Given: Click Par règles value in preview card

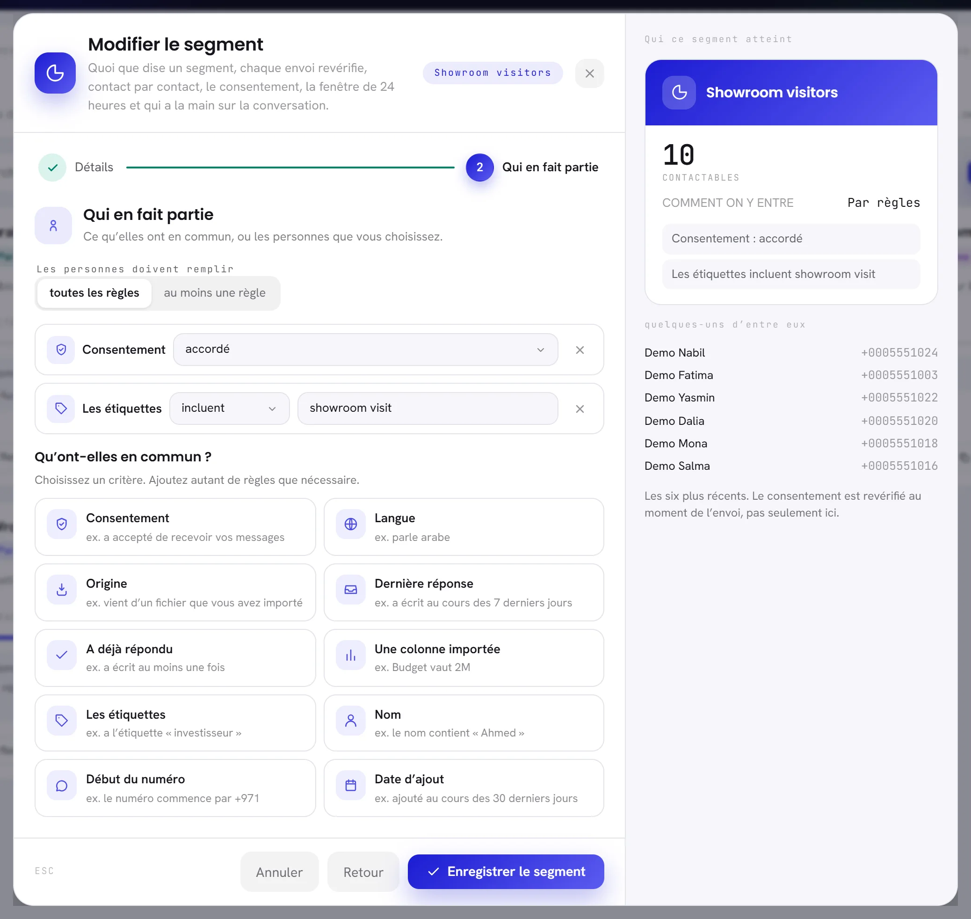Looking at the screenshot, I should tap(884, 203).
